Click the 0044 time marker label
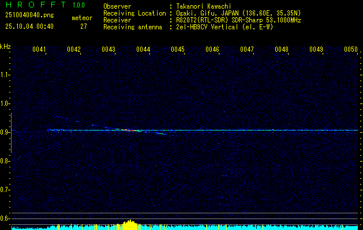 click(x=143, y=49)
